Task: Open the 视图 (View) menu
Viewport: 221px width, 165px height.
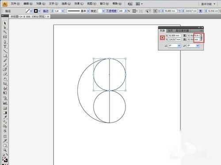Action: 91,4
